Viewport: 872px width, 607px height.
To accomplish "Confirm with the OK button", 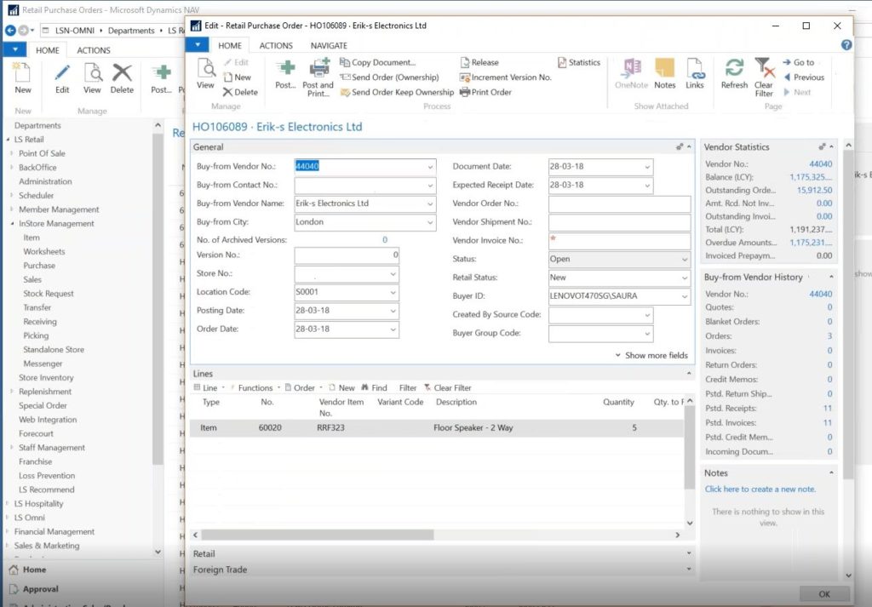I will pyautogui.click(x=823, y=593).
